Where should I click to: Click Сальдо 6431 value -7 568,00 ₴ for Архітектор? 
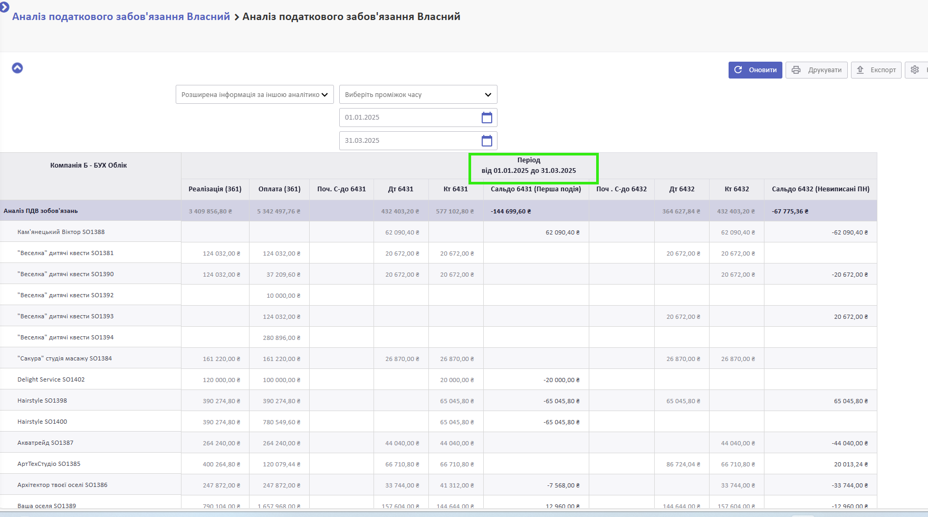tap(563, 485)
